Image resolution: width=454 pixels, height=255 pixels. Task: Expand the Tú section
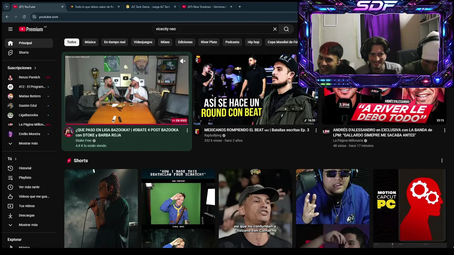(x=12, y=159)
